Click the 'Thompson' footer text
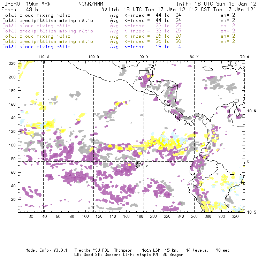 click(x=123, y=250)
